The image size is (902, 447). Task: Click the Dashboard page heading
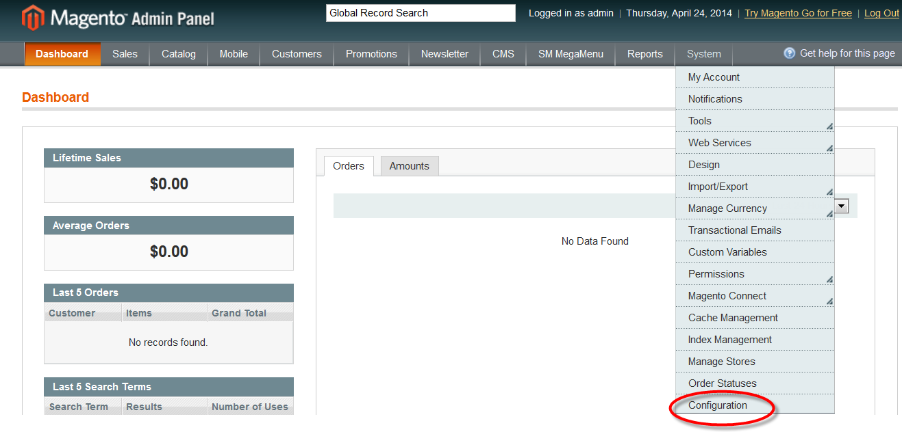[x=55, y=98]
